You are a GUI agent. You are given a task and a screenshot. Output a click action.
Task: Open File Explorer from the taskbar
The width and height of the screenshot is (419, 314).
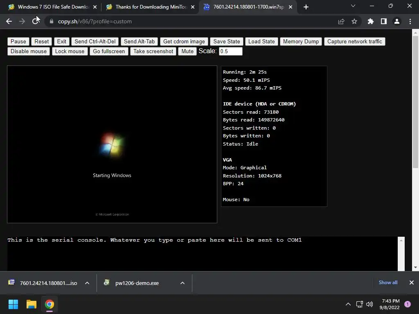31,304
